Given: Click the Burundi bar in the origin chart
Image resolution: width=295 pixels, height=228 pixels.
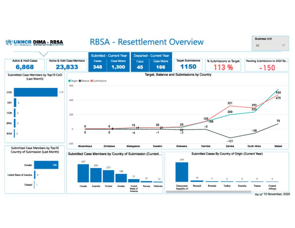Looking at the screenshot, I should [197, 180].
